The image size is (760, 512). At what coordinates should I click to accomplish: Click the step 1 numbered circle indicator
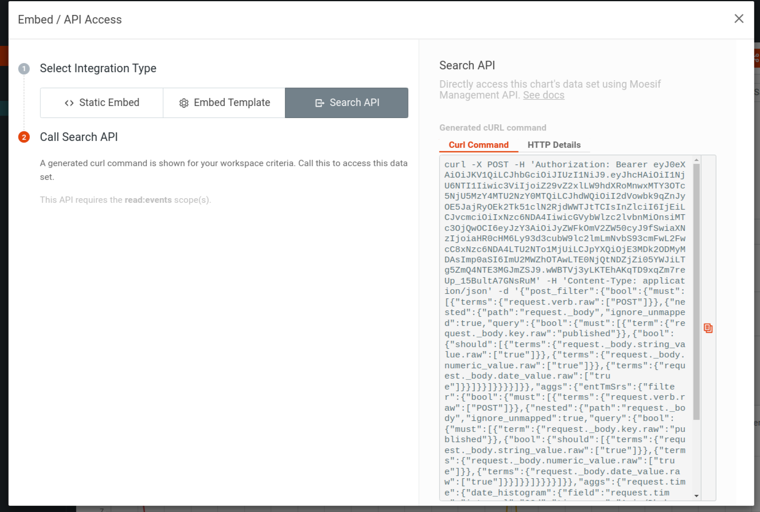click(x=24, y=68)
